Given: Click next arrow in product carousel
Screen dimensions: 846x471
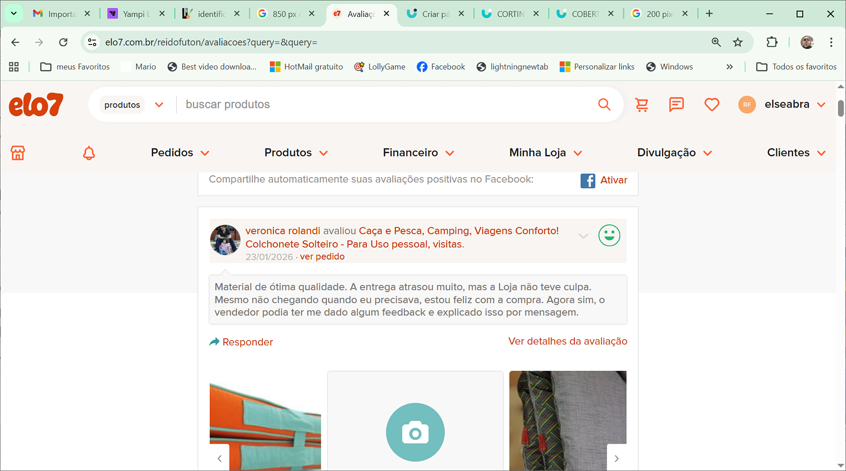Looking at the screenshot, I should [x=616, y=458].
